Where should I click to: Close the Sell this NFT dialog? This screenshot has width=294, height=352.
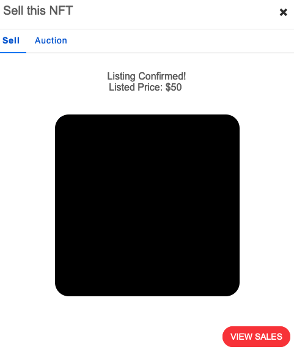283,12
